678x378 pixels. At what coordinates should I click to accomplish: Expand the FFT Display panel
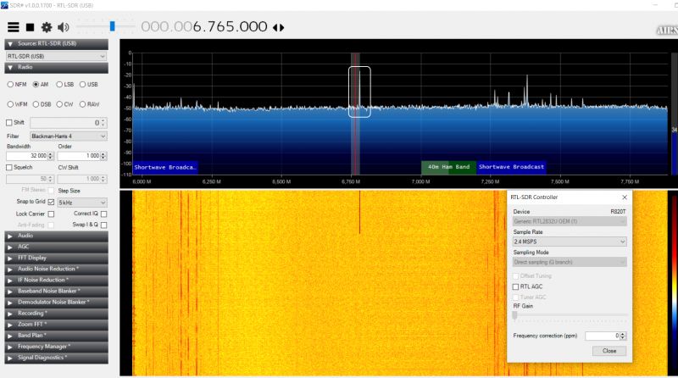click(x=56, y=258)
